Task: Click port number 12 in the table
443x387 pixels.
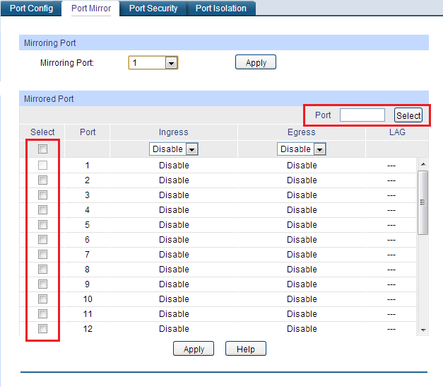Action: (88, 329)
